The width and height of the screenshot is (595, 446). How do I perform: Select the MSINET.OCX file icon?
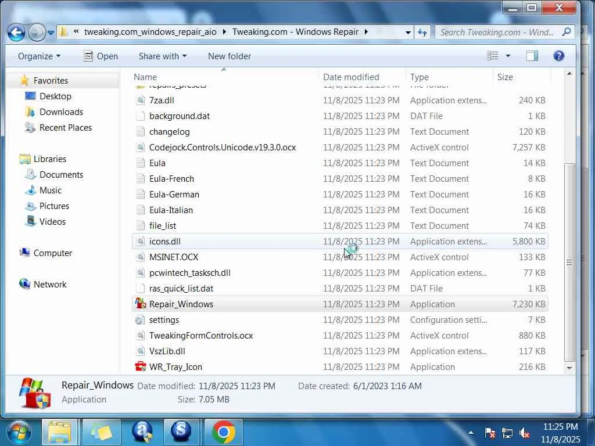[141, 257]
